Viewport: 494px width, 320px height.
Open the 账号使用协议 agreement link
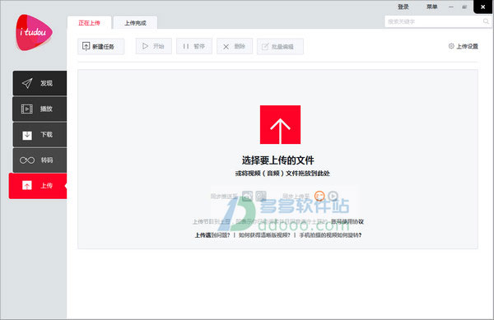tap(347, 221)
